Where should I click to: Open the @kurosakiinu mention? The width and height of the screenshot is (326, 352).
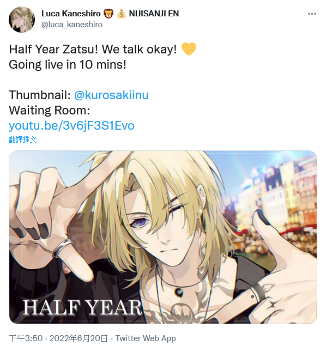tap(111, 95)
